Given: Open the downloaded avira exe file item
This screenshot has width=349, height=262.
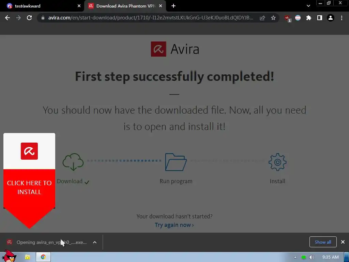Looking at the screenshot, I should pyautogui.click(x=47, y=242).
